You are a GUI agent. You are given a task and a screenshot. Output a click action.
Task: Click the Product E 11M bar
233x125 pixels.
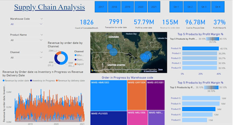(x=195, y=120)
